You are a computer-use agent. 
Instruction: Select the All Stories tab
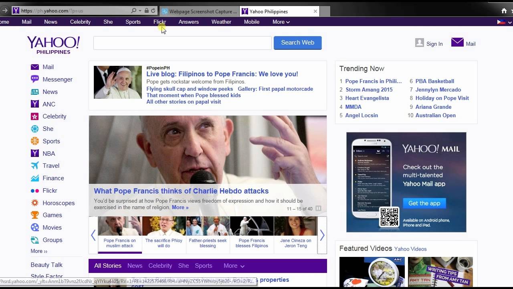click(x=108, y=266)
